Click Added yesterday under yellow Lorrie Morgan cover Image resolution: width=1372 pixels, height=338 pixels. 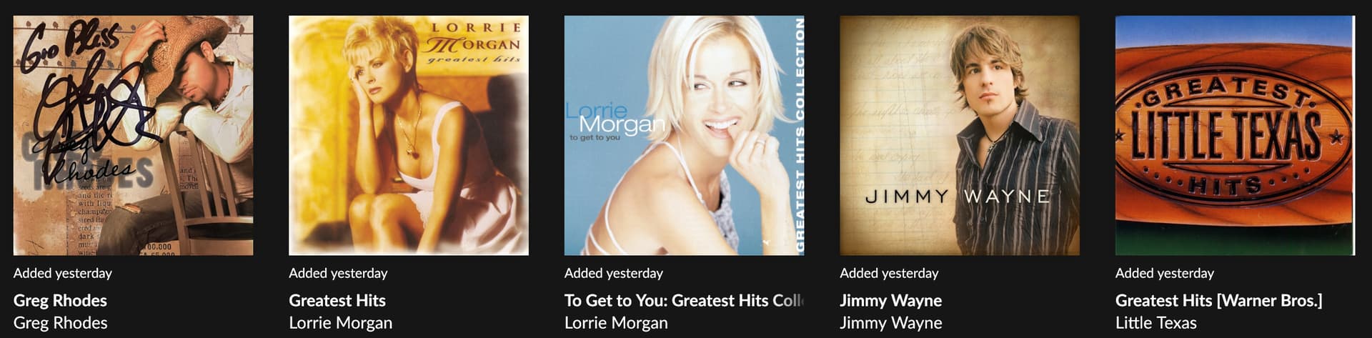pyautogui.click(x=338, y=273)
